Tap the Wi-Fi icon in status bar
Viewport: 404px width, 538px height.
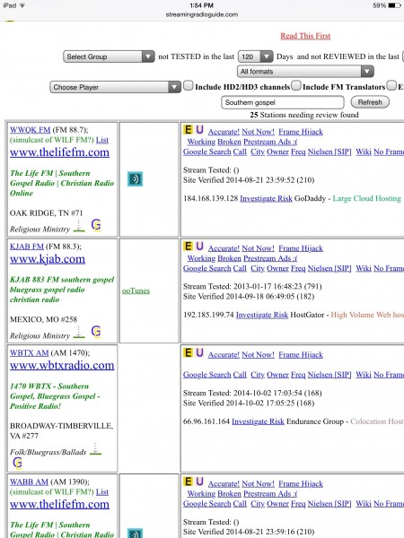22,5
